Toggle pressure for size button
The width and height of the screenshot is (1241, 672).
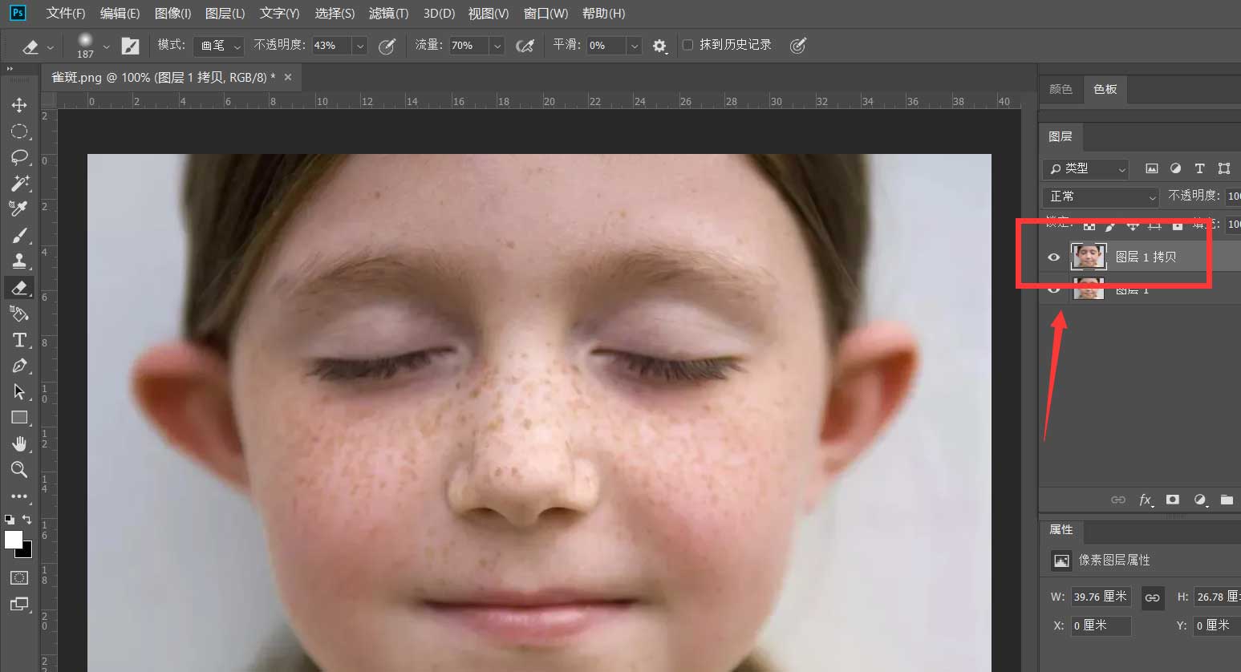click(797, 46)
